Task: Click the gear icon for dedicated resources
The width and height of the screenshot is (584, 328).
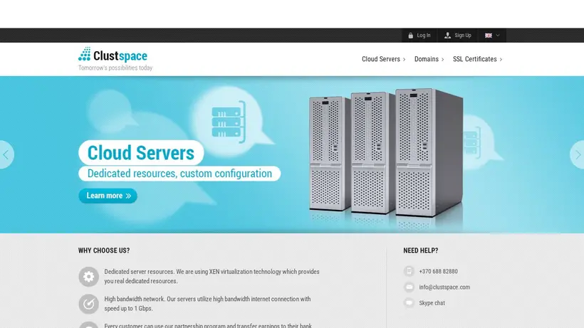Action: pyautogui.click(x=88, y=277)
